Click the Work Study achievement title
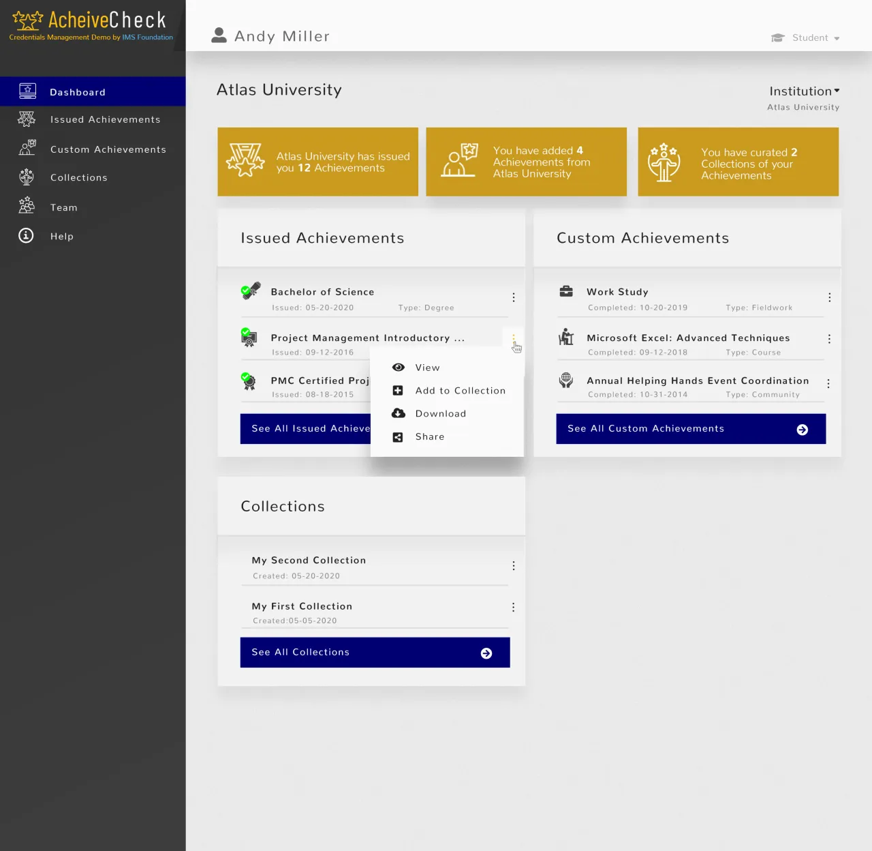Image resolution: width=872 pixels, height=851 pixels. (617, 291)
